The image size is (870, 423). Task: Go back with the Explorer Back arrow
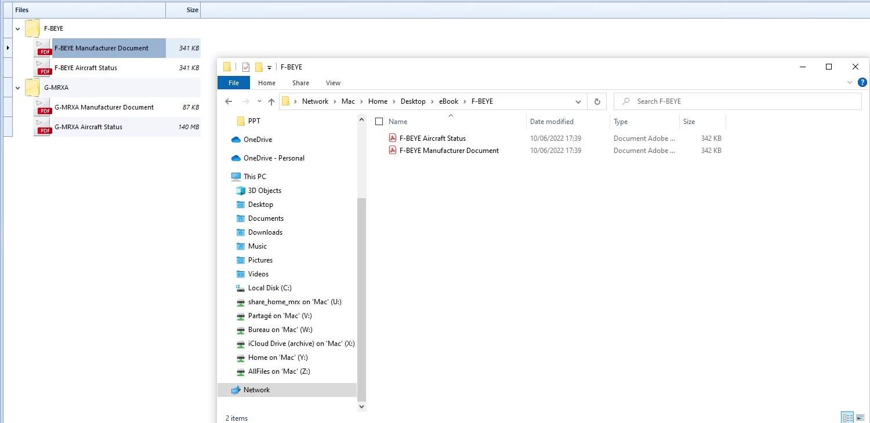click(x=229, y=101)
